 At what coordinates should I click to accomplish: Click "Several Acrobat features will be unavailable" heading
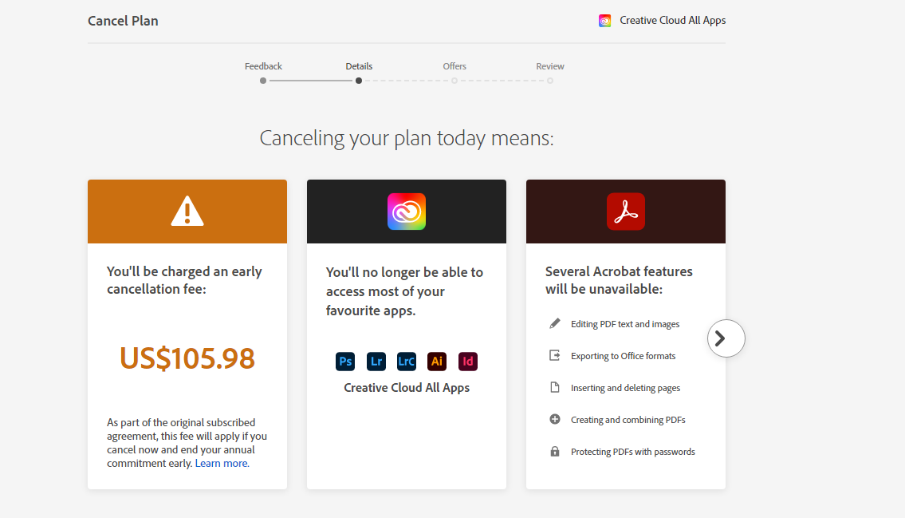pyautogui.click(x=619, y=280)
